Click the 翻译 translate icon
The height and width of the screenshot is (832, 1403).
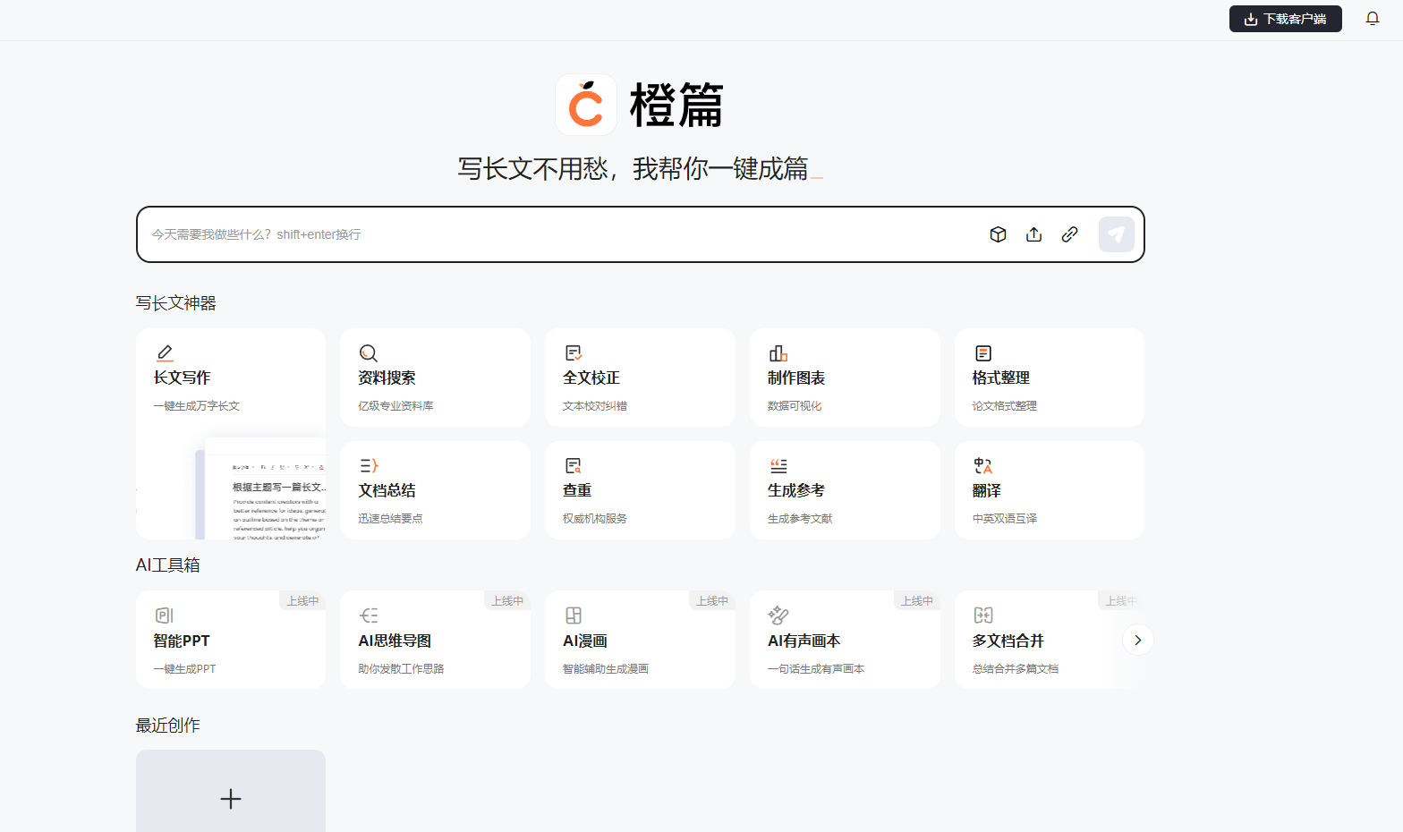tap(983, 466)
